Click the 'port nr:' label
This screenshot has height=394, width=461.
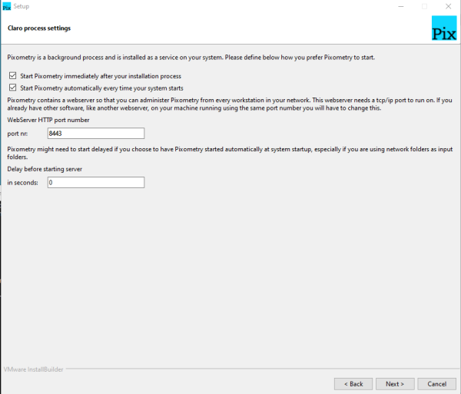[18, 134]
